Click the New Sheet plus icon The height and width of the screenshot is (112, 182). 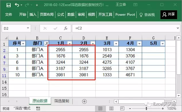(84, 101)
